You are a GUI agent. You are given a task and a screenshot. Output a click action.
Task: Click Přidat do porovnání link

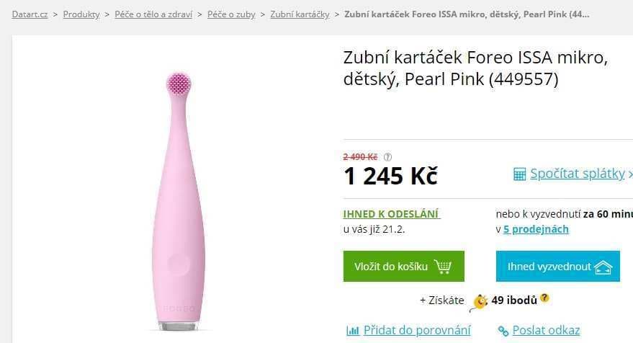417,331
